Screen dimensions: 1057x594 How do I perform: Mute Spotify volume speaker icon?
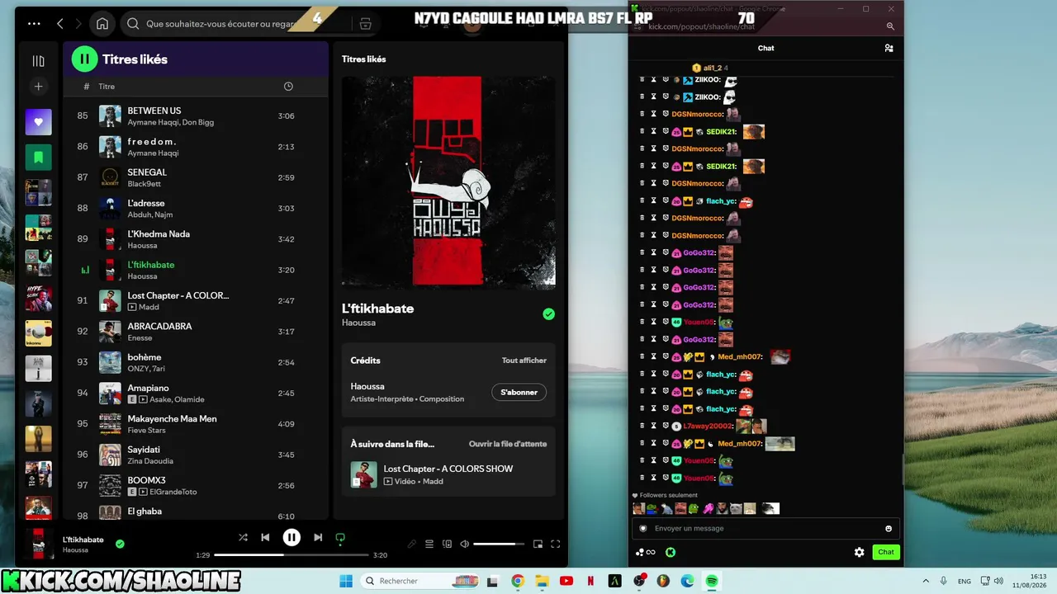464,544
